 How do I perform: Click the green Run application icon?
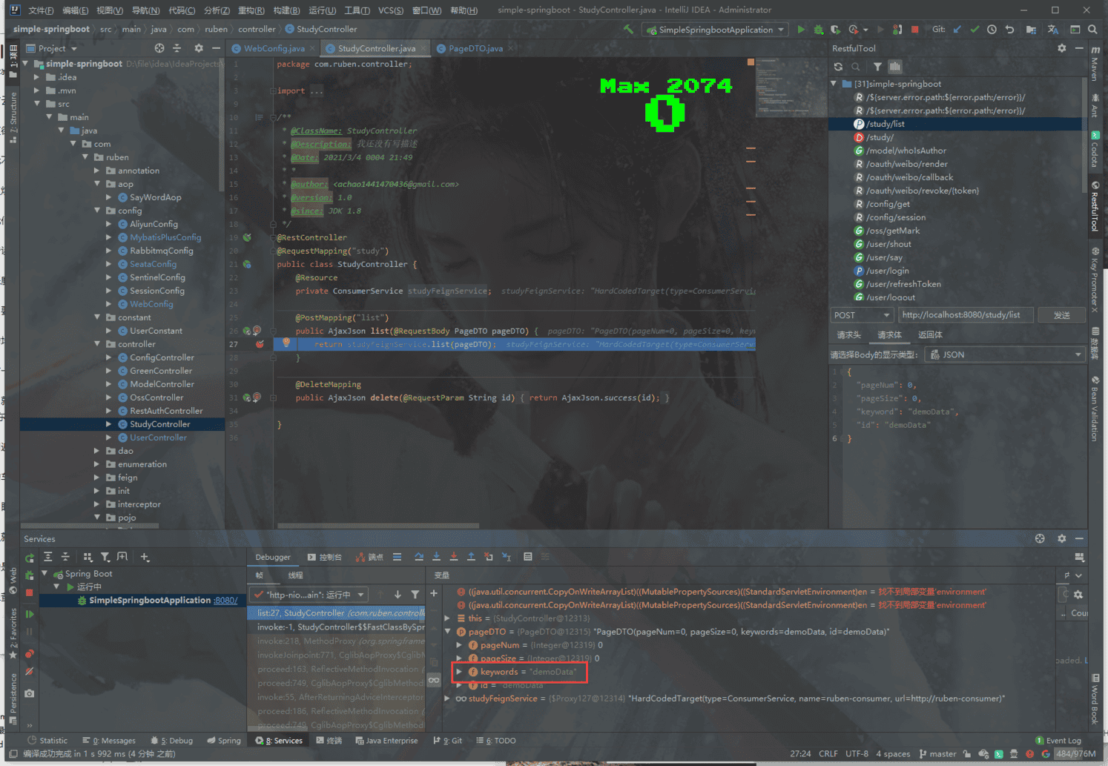pos(801,30)
